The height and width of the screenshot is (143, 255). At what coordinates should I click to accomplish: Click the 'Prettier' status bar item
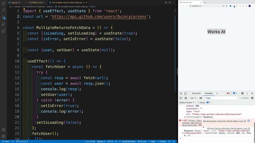pyautogui.click(x=162, y=141)
